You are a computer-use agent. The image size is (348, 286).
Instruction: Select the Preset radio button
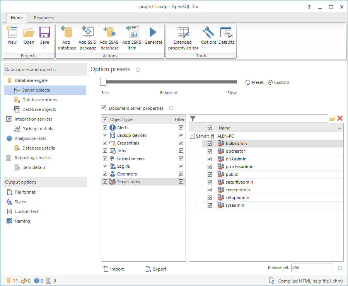(x=248, y=82)
